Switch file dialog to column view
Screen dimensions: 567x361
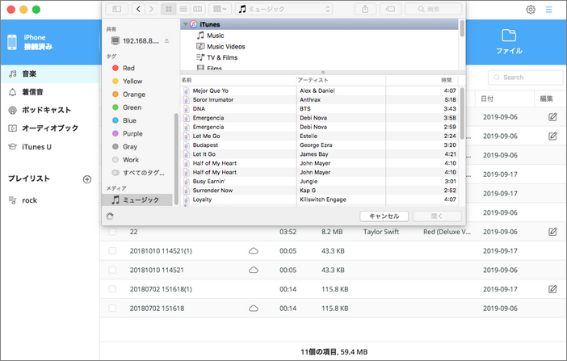pos(198,9)
